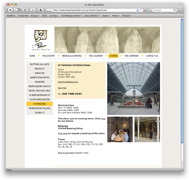The height and width of the screenshot is (180, 189).
Task: Click the toolbar toggle pill button
Action: click(180, 5)
